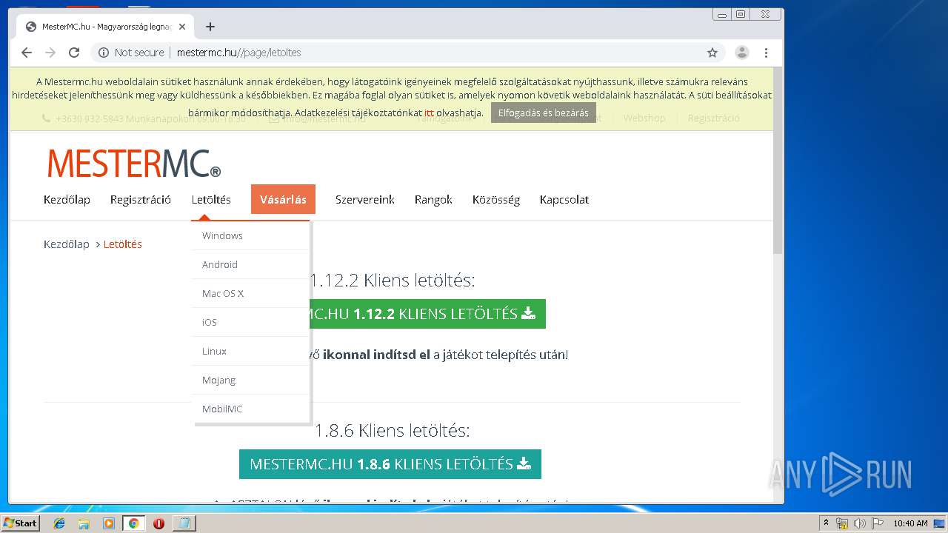Choose Windows from Letöltés dropdown
The width and height of the screenshot is (948, 533).
click(252, 235)
